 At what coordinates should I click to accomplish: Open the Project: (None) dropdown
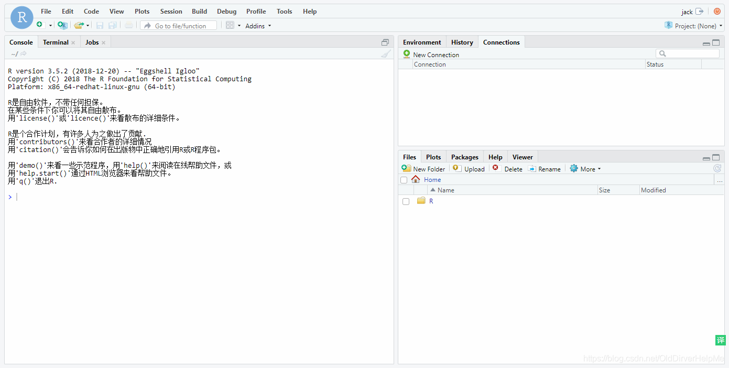(x=694, y=26)
